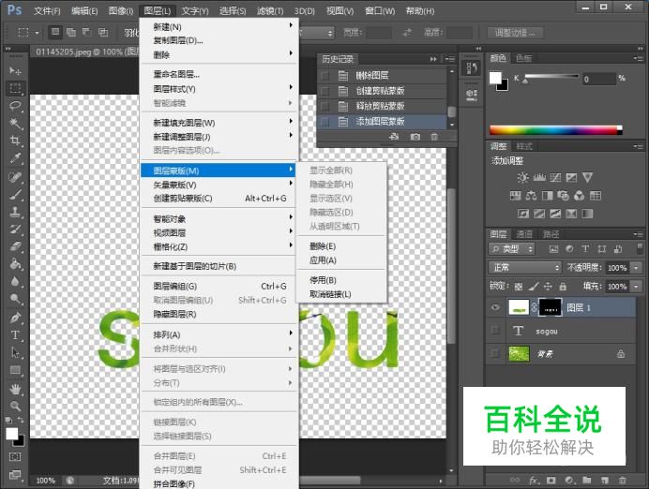The height and width of the screenshot is (489, 649).
Task: Choose 停用(B) in mask submenu
Action: point(341,280)
